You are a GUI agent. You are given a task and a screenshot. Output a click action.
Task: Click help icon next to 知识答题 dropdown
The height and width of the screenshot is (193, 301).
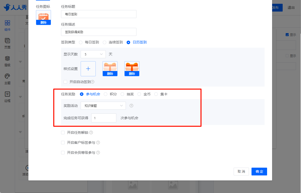[131, 106]
